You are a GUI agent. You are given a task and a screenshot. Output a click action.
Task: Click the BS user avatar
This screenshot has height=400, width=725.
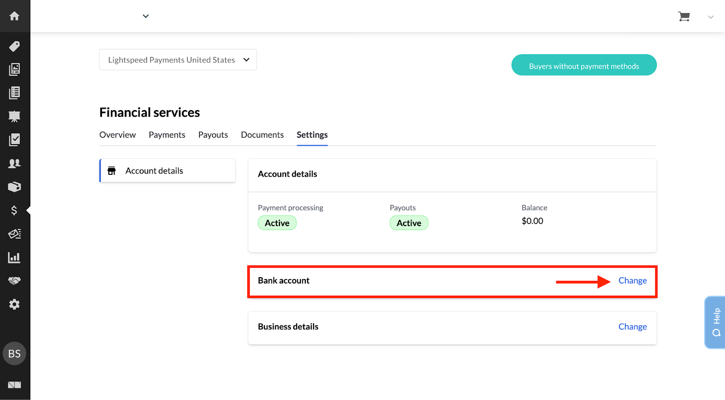point(14,353)
